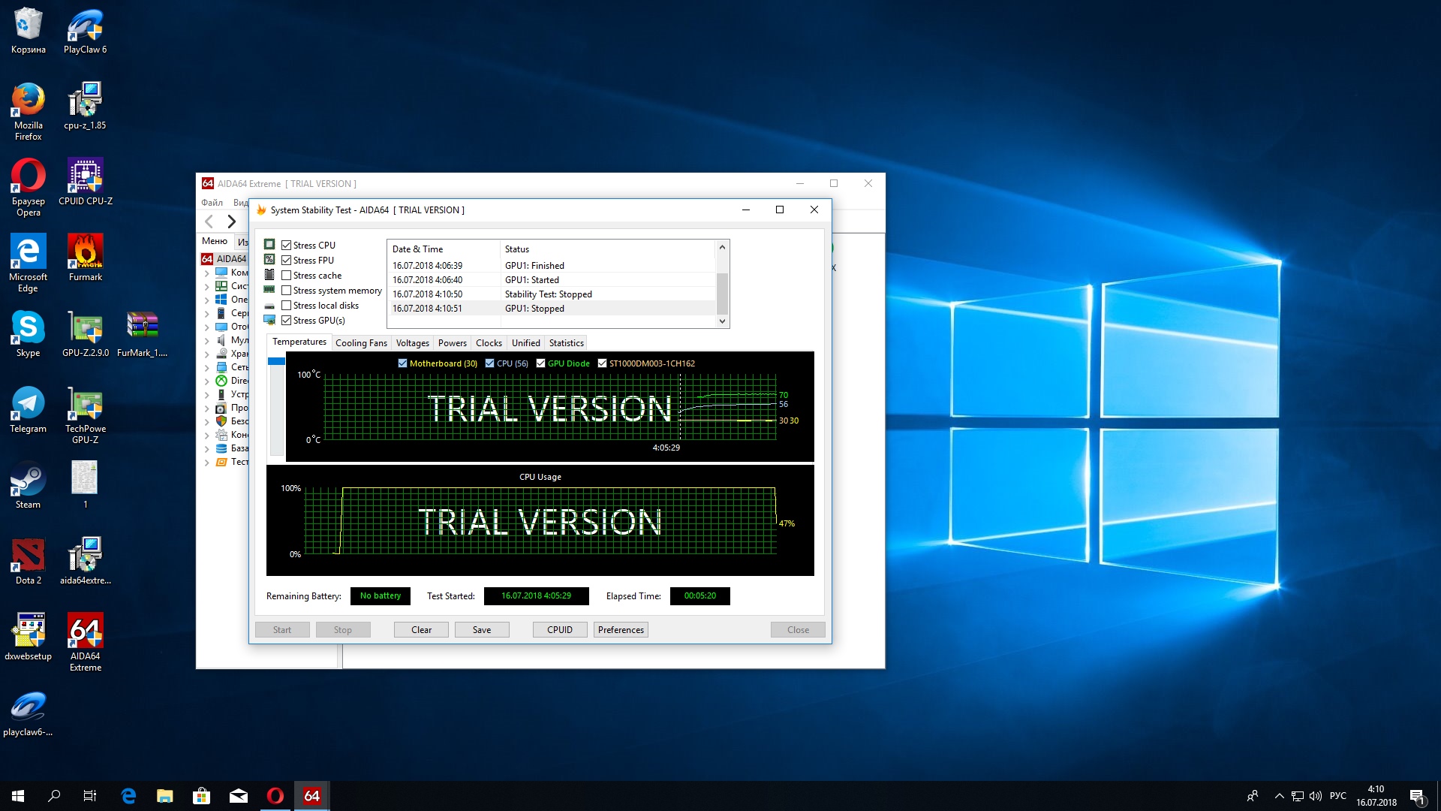Viewport: 1441px width, 811px height.
Task: Expand the tree node starting with "Ото"
Action: 207,327
